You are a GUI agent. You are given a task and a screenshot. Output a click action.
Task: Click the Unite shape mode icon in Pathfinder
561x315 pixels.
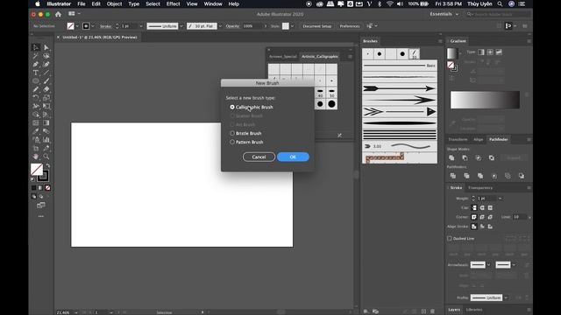click(451, 157)
